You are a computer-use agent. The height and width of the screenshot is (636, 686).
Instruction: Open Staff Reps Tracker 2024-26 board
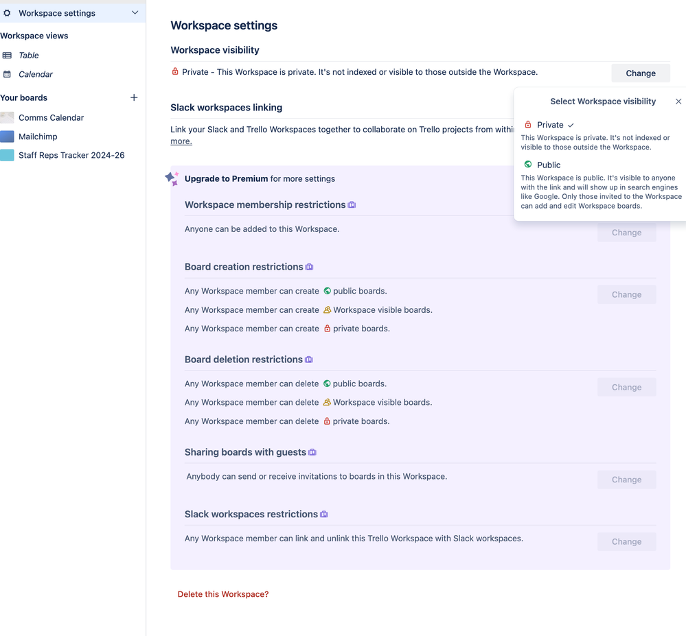tap(71, 155)
